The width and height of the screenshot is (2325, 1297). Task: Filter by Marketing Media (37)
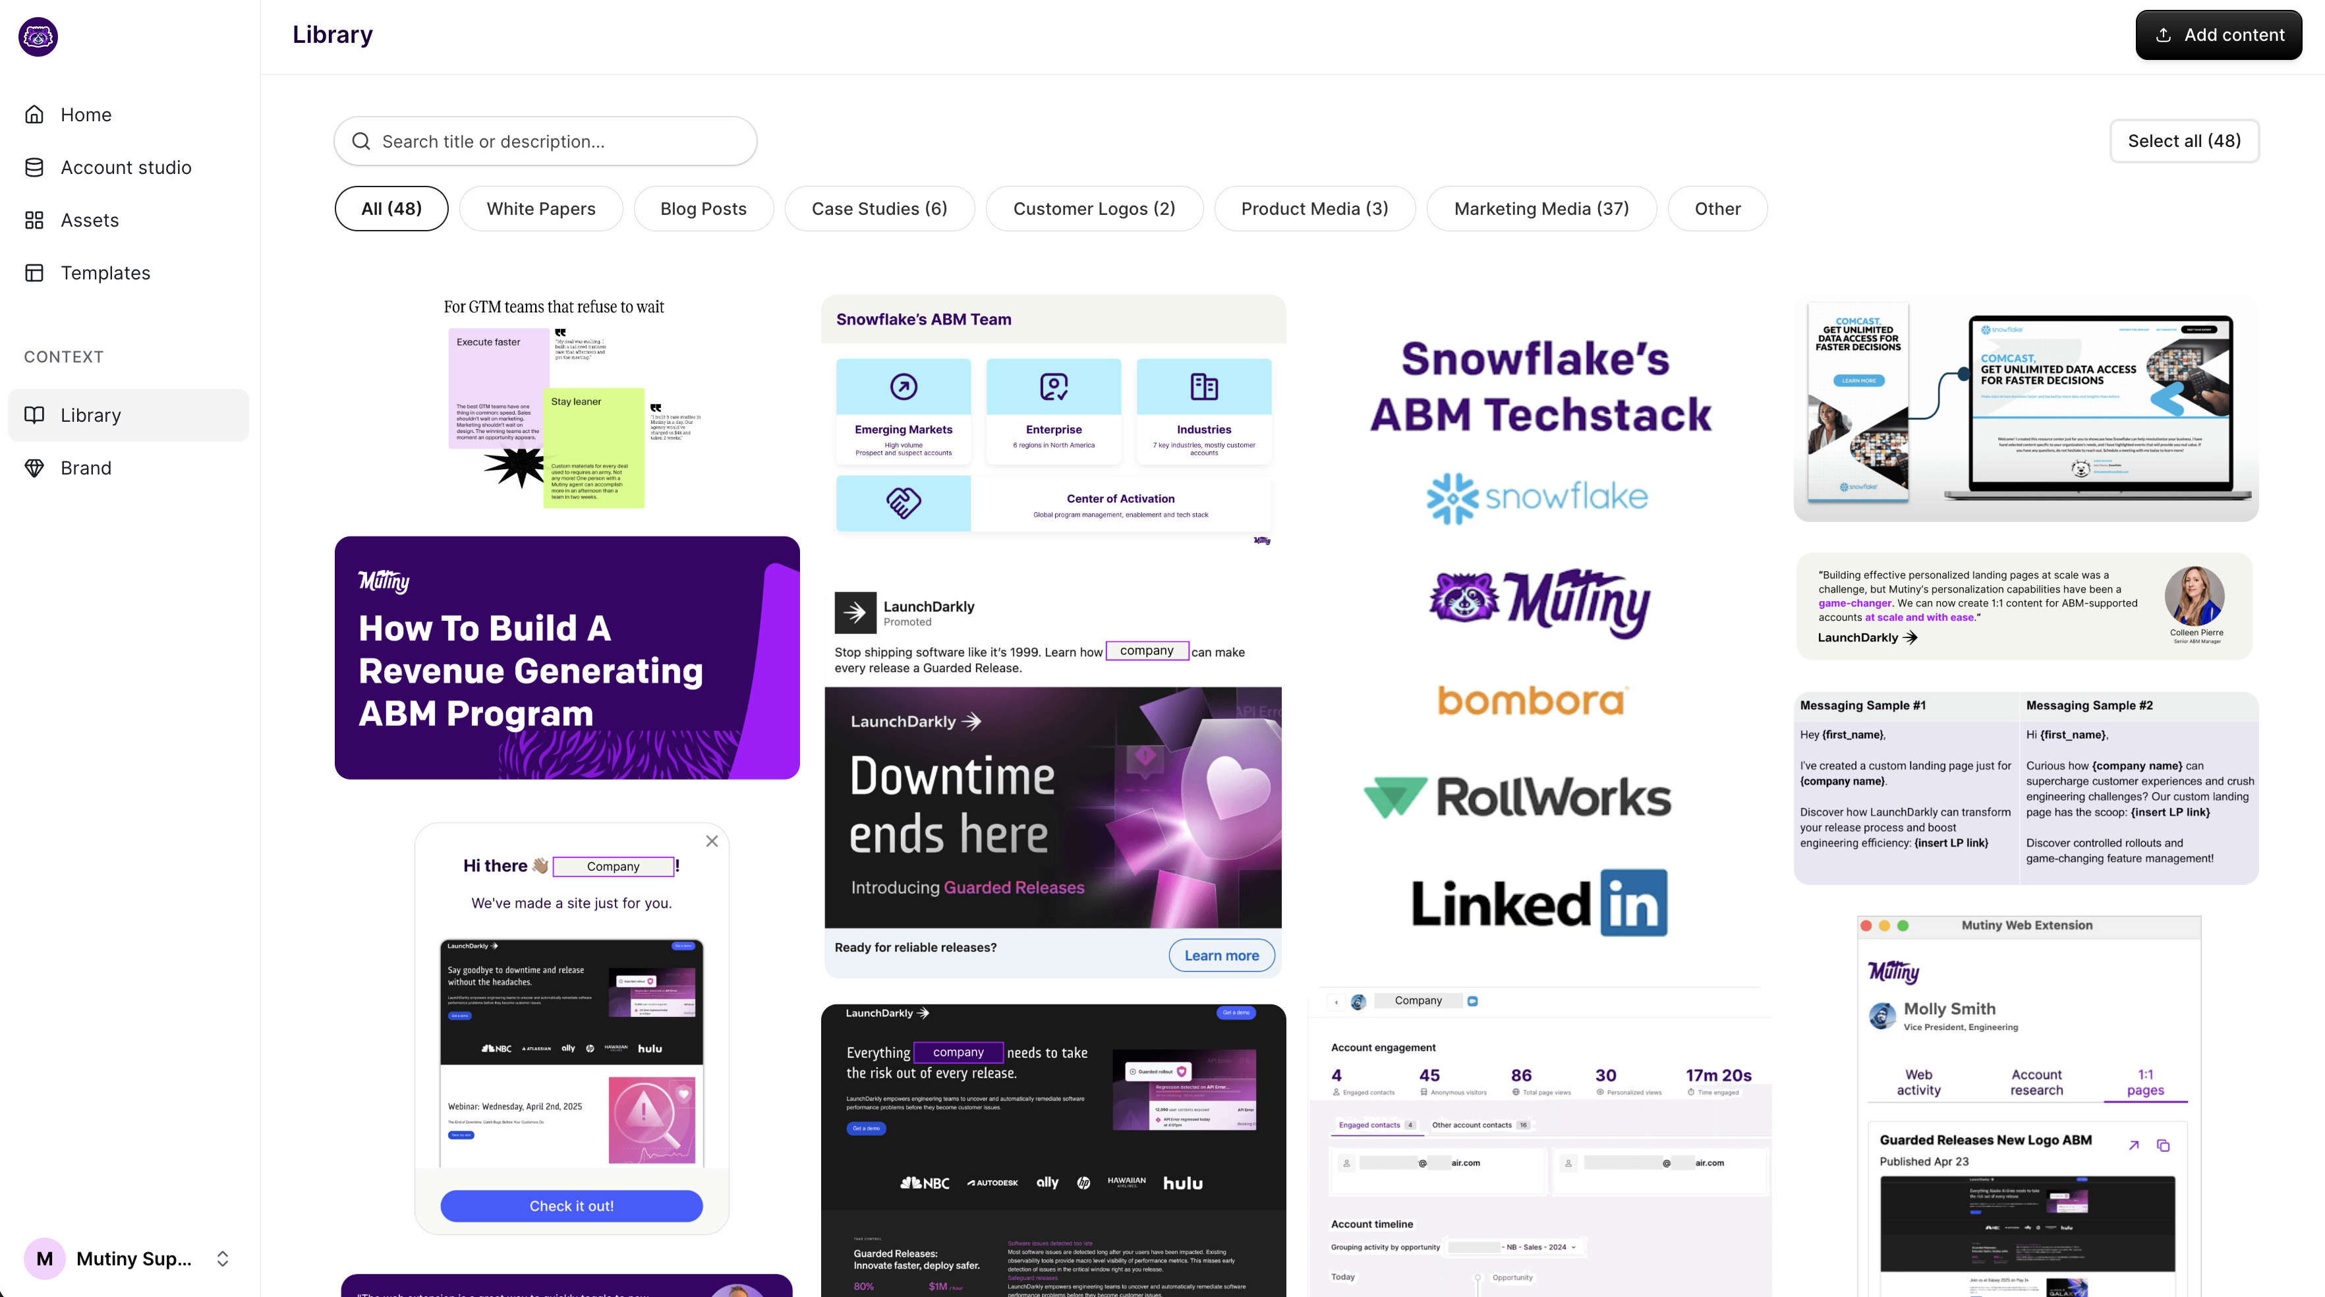(x=1541, y=208)
